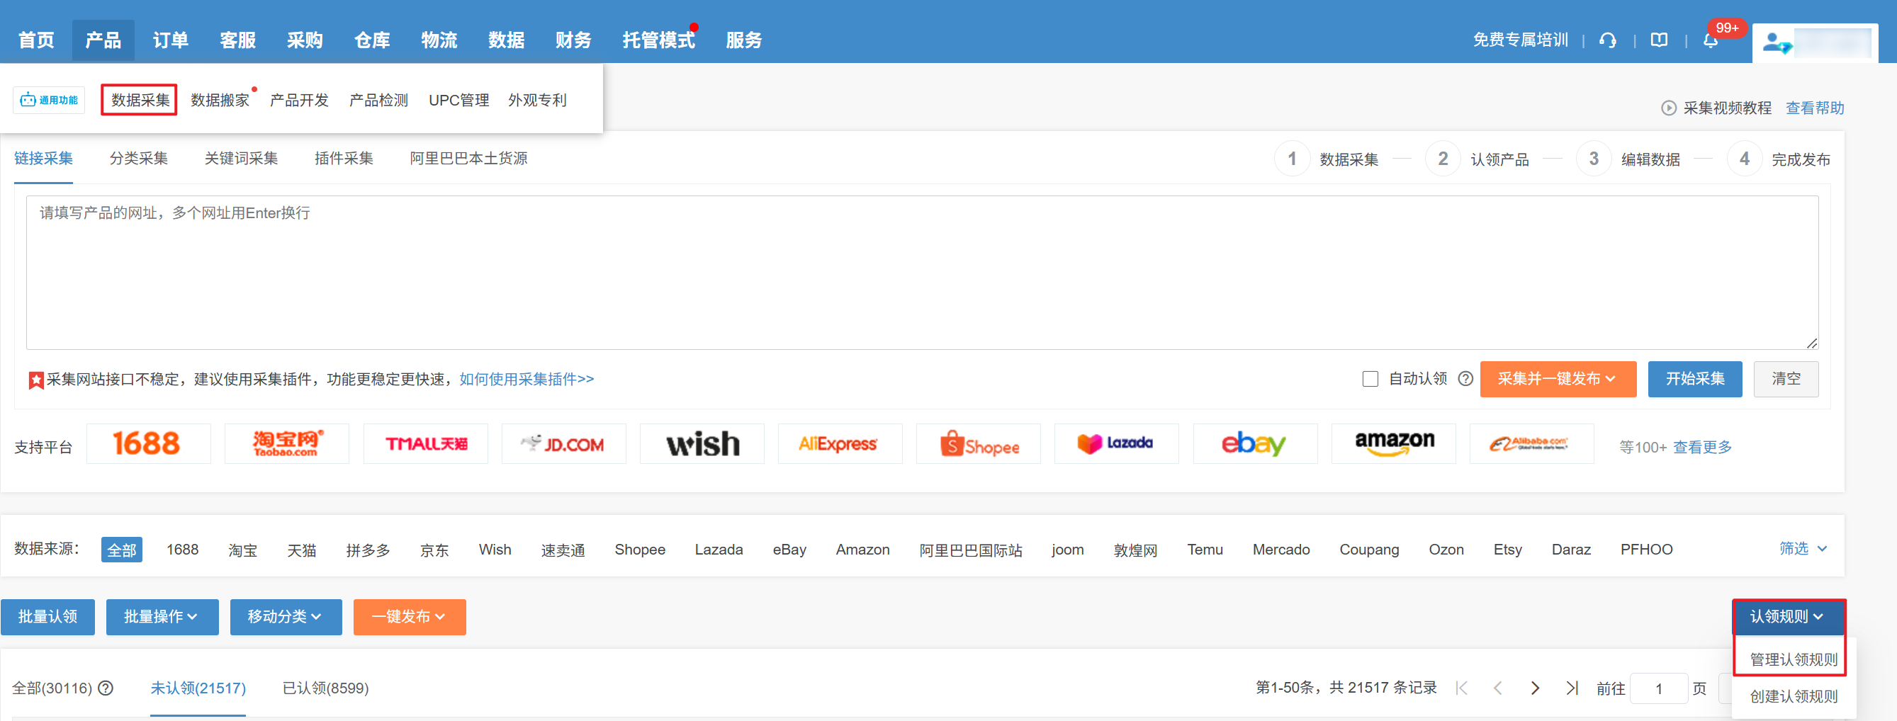Viewport: 1897px width, 721px height.
Task: Choose 创建认领规则 from the dropdown
Action: (x=1793, y=696)
